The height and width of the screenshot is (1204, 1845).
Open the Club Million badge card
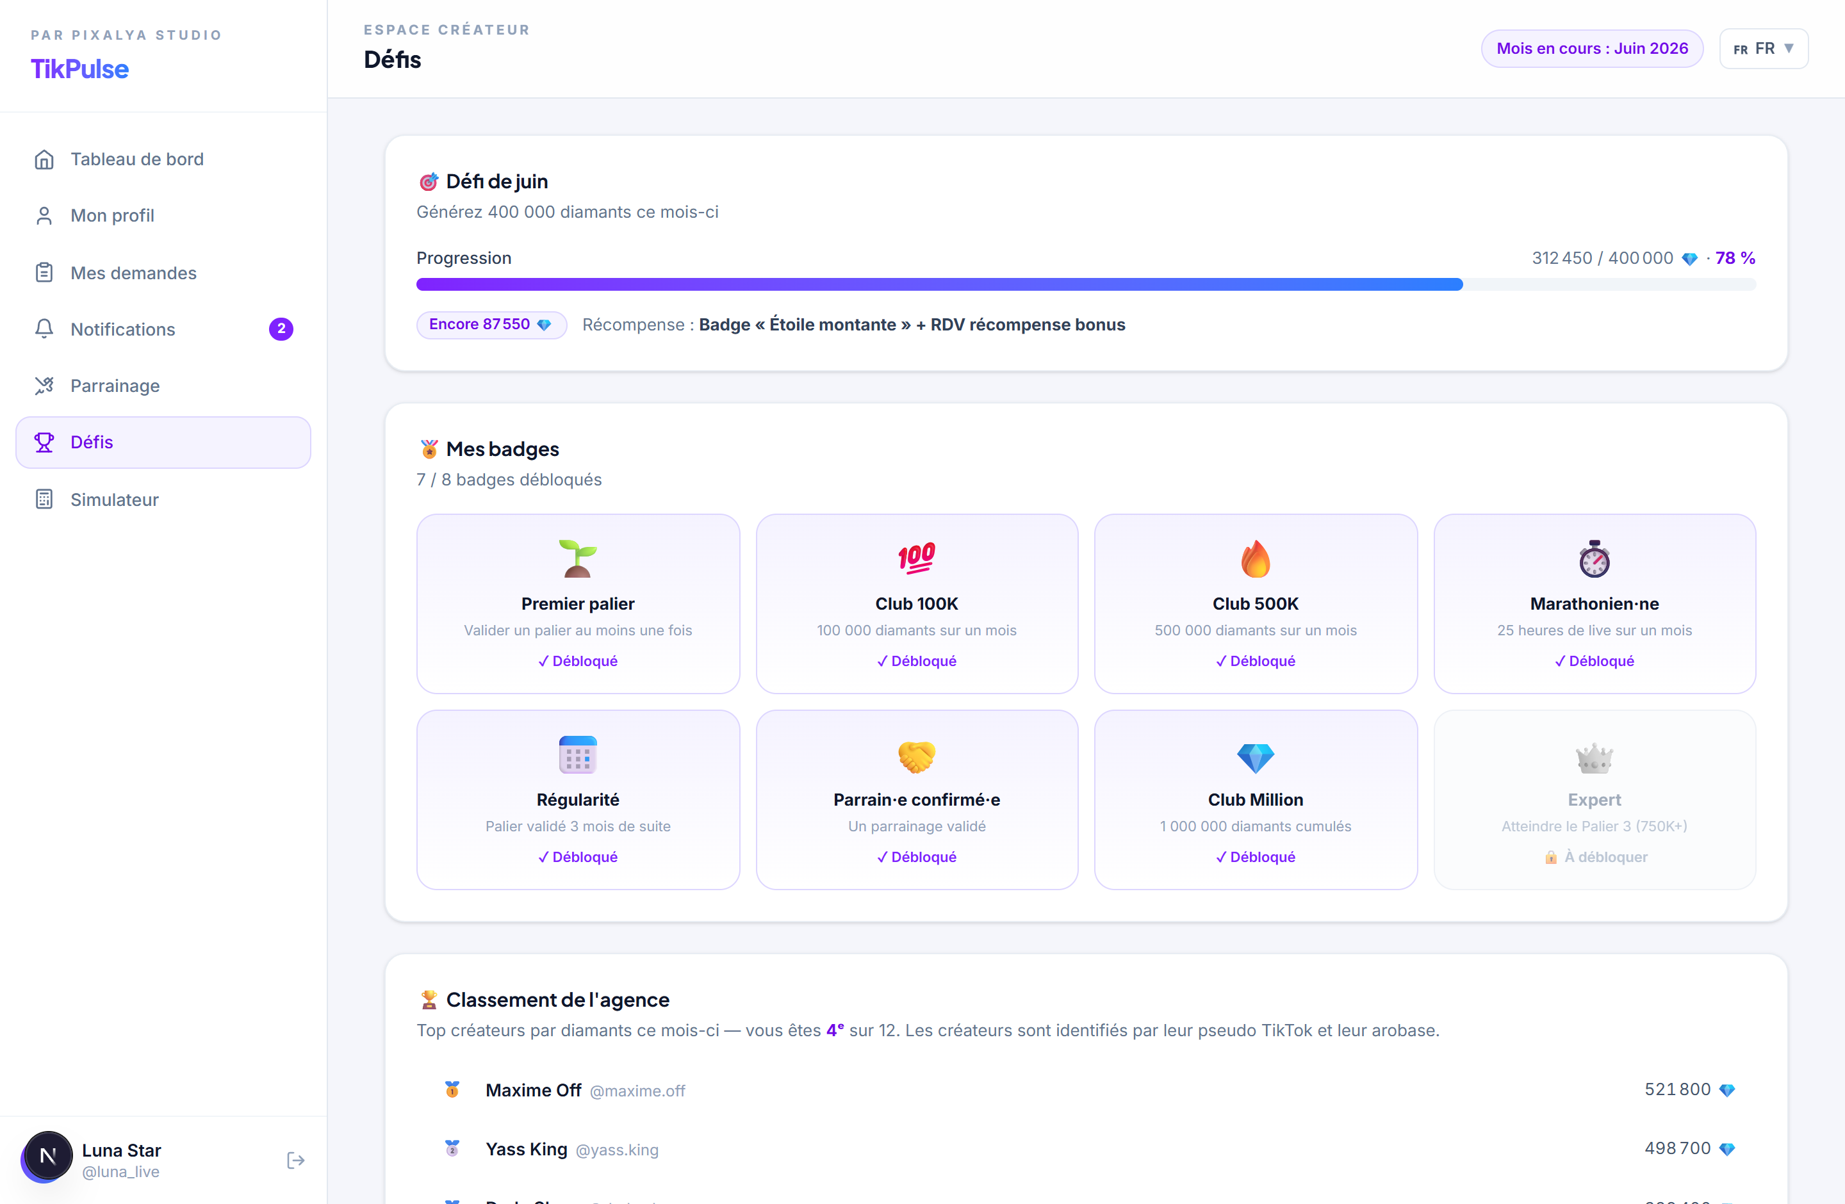(x=1255, y=799)
